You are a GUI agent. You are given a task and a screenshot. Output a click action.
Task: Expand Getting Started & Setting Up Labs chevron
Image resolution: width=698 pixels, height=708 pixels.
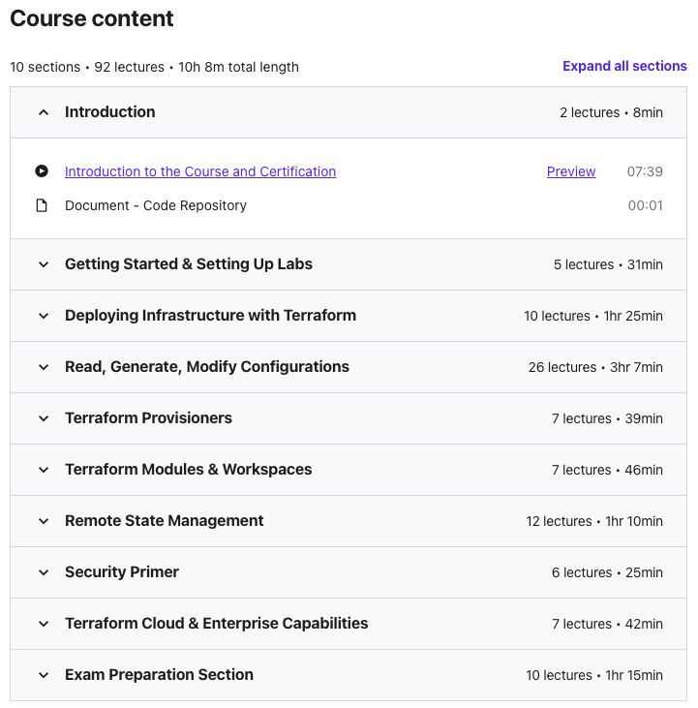44,264
